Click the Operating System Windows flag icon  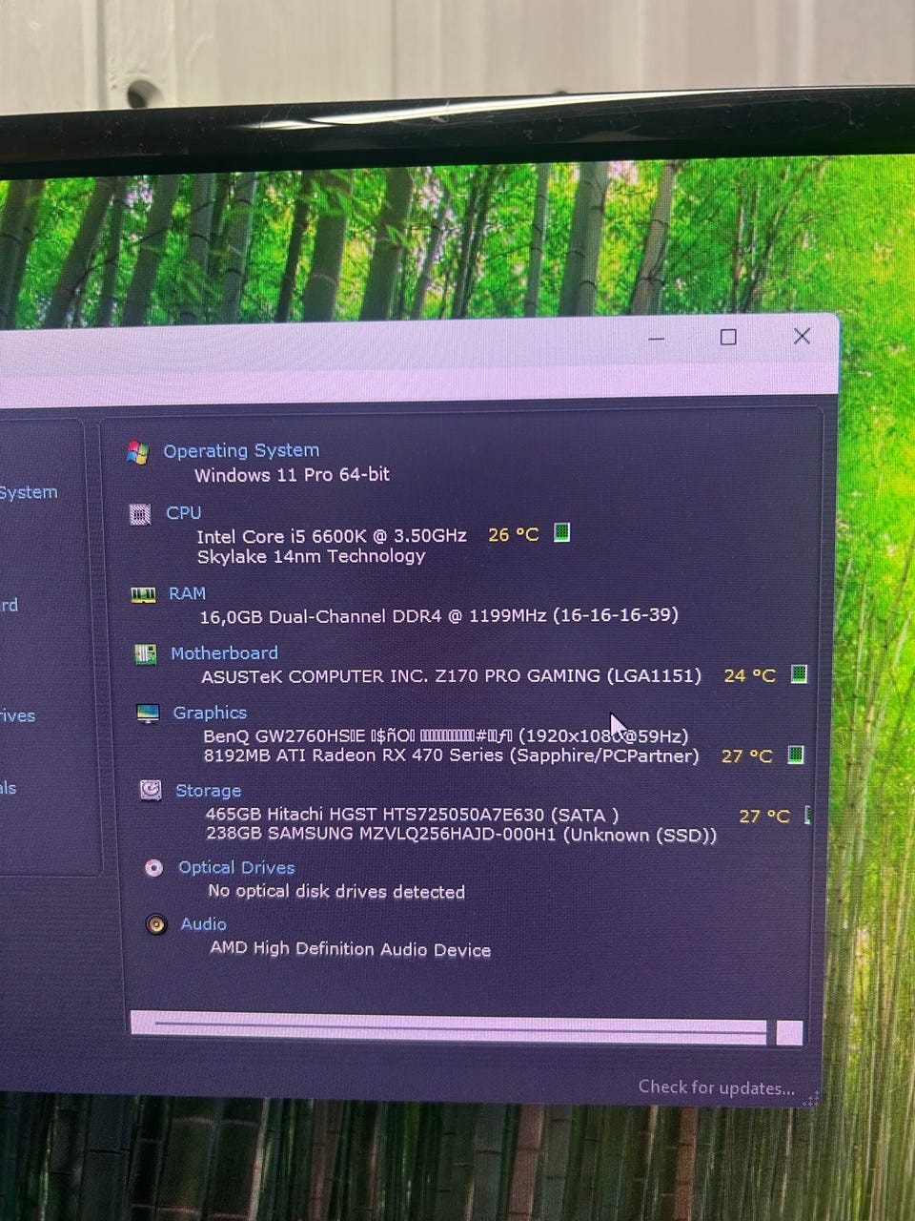[137, 453]
